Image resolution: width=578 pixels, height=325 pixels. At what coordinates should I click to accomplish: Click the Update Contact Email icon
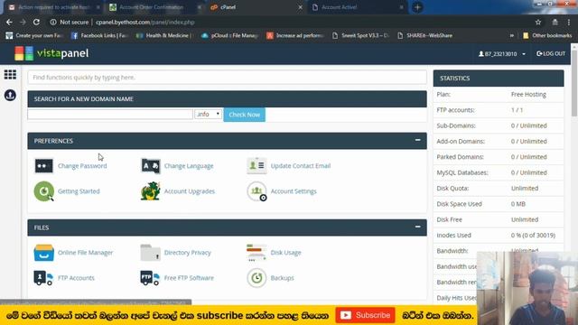pyautogui.click(x=256, y=166)
